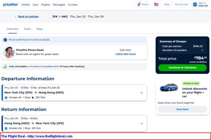211x140 pixels.
Task: Click the VIP badge icon
Action: click(x=195, y=4)
